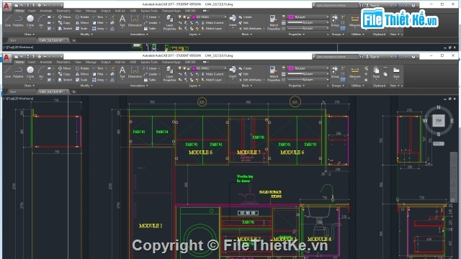Switch to the Manage ribbon tab, lower window
The height and width of the screenshot is (259, 461).
(x=91, y=63)
